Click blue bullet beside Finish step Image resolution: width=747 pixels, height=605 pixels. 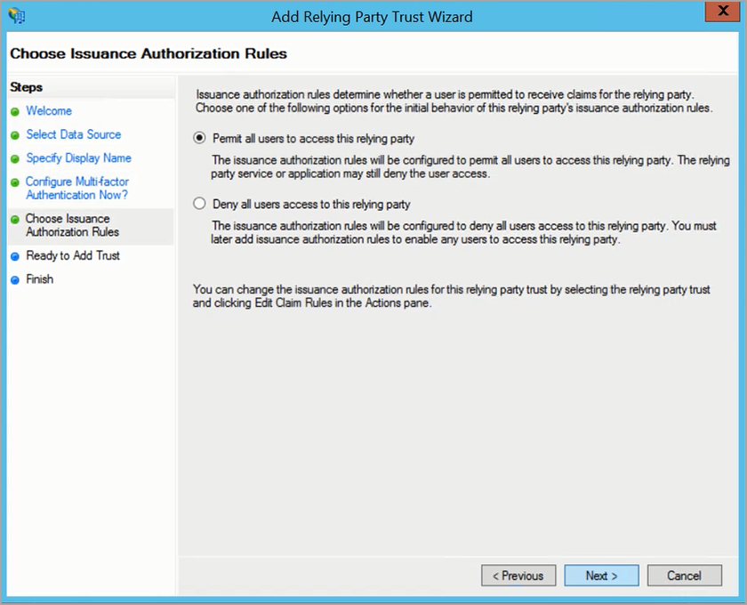click(15, 280)
